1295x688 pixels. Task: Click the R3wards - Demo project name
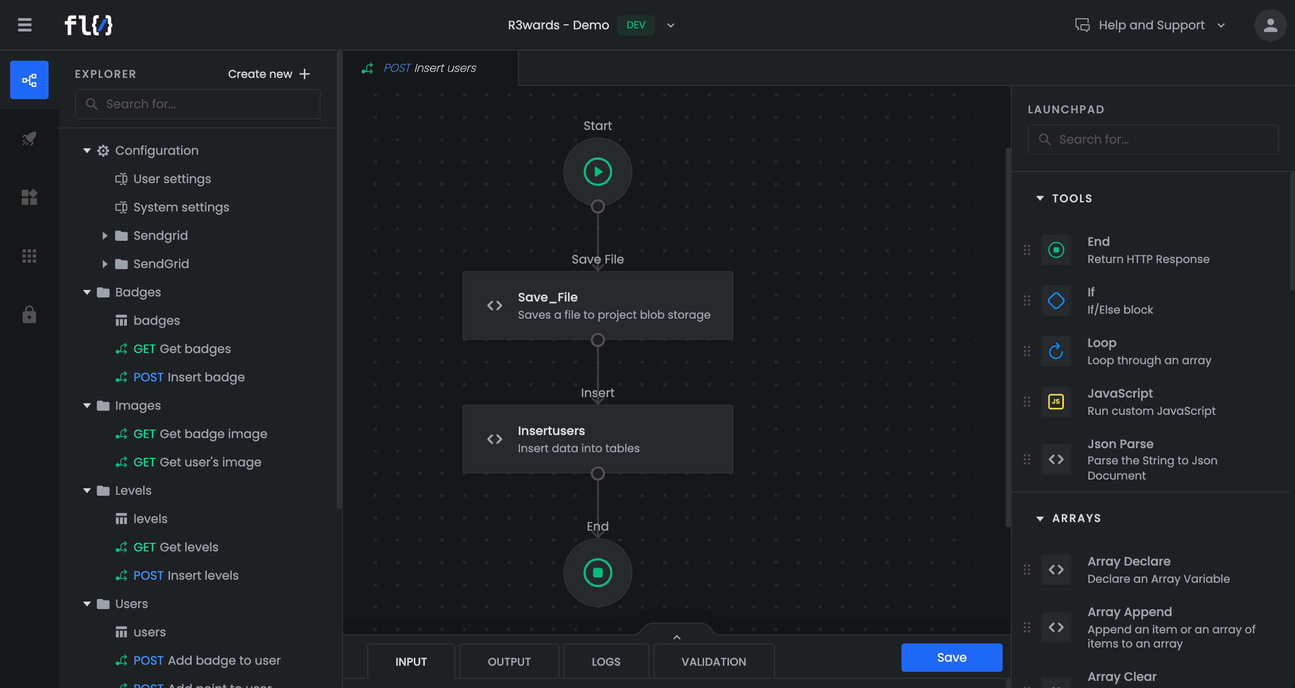point(558,25)
